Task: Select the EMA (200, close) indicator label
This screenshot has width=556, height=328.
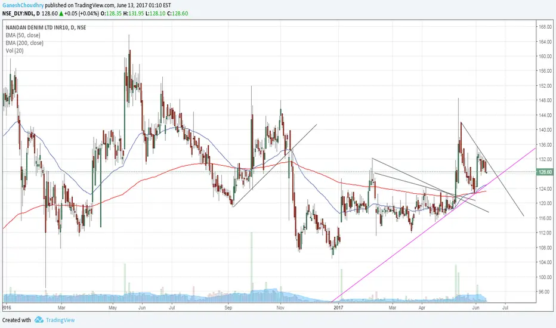Action: (24, 43)
